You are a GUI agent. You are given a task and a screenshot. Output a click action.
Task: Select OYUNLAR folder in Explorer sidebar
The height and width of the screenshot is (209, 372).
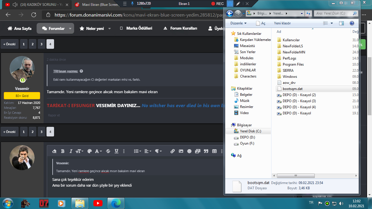[x=245, y=70]
